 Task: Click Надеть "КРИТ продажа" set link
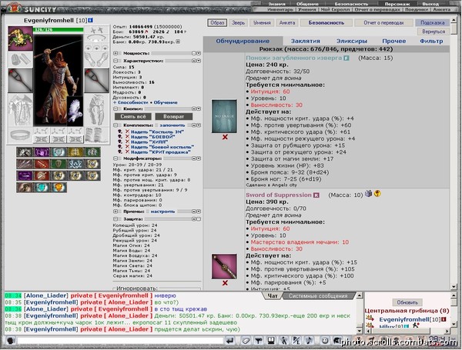coord(161,152)
